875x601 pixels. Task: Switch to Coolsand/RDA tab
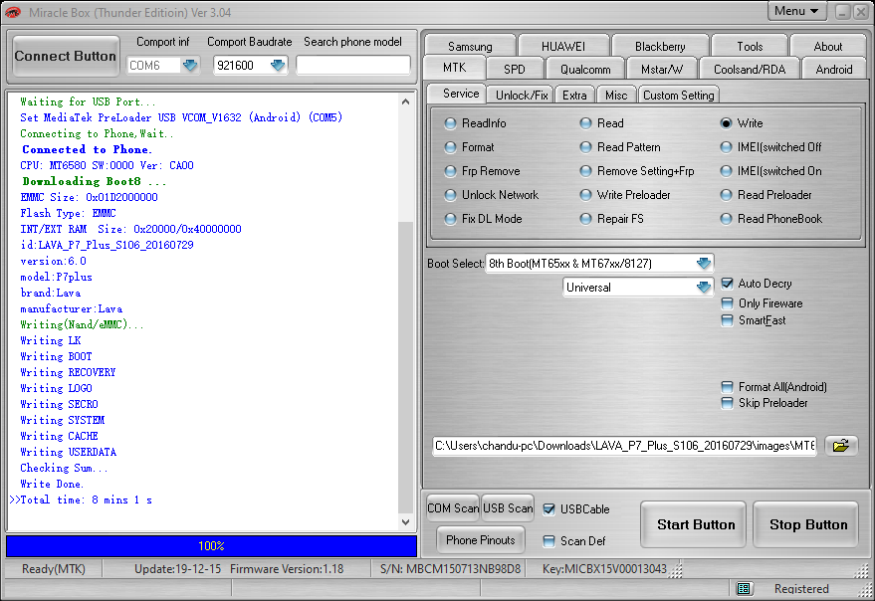750,70
